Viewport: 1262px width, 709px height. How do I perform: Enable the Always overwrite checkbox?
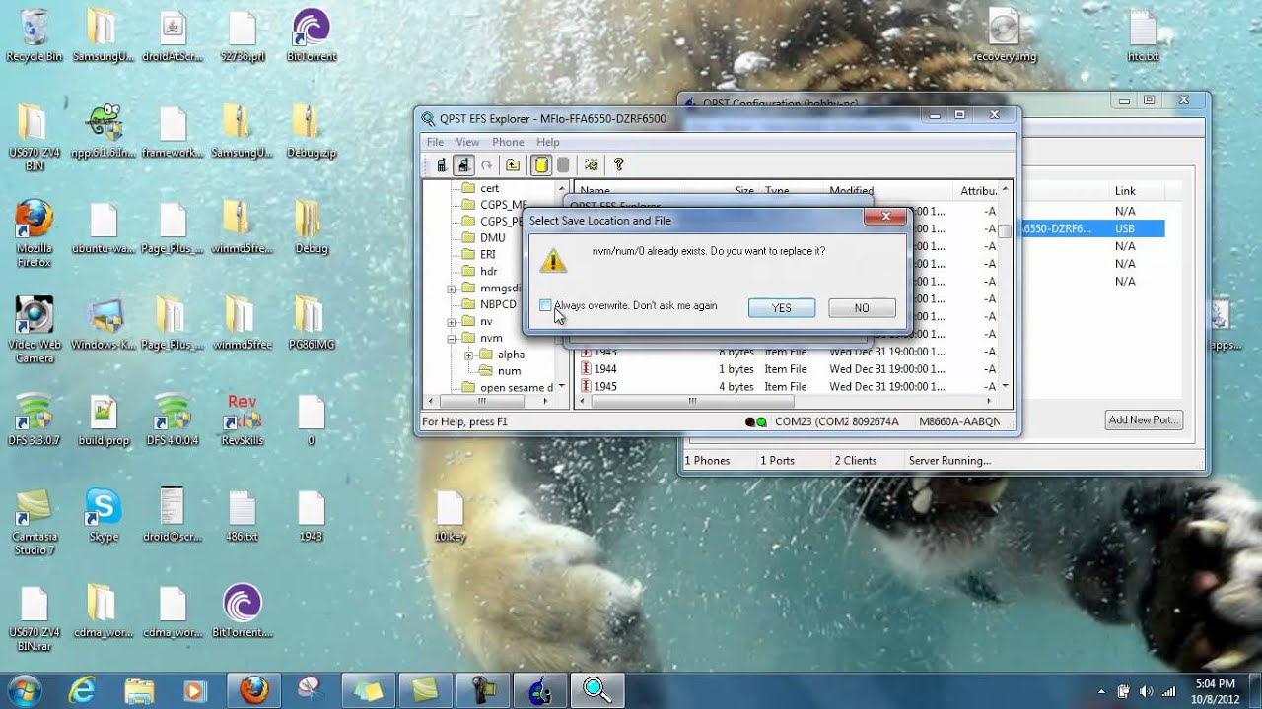point(545,306)
